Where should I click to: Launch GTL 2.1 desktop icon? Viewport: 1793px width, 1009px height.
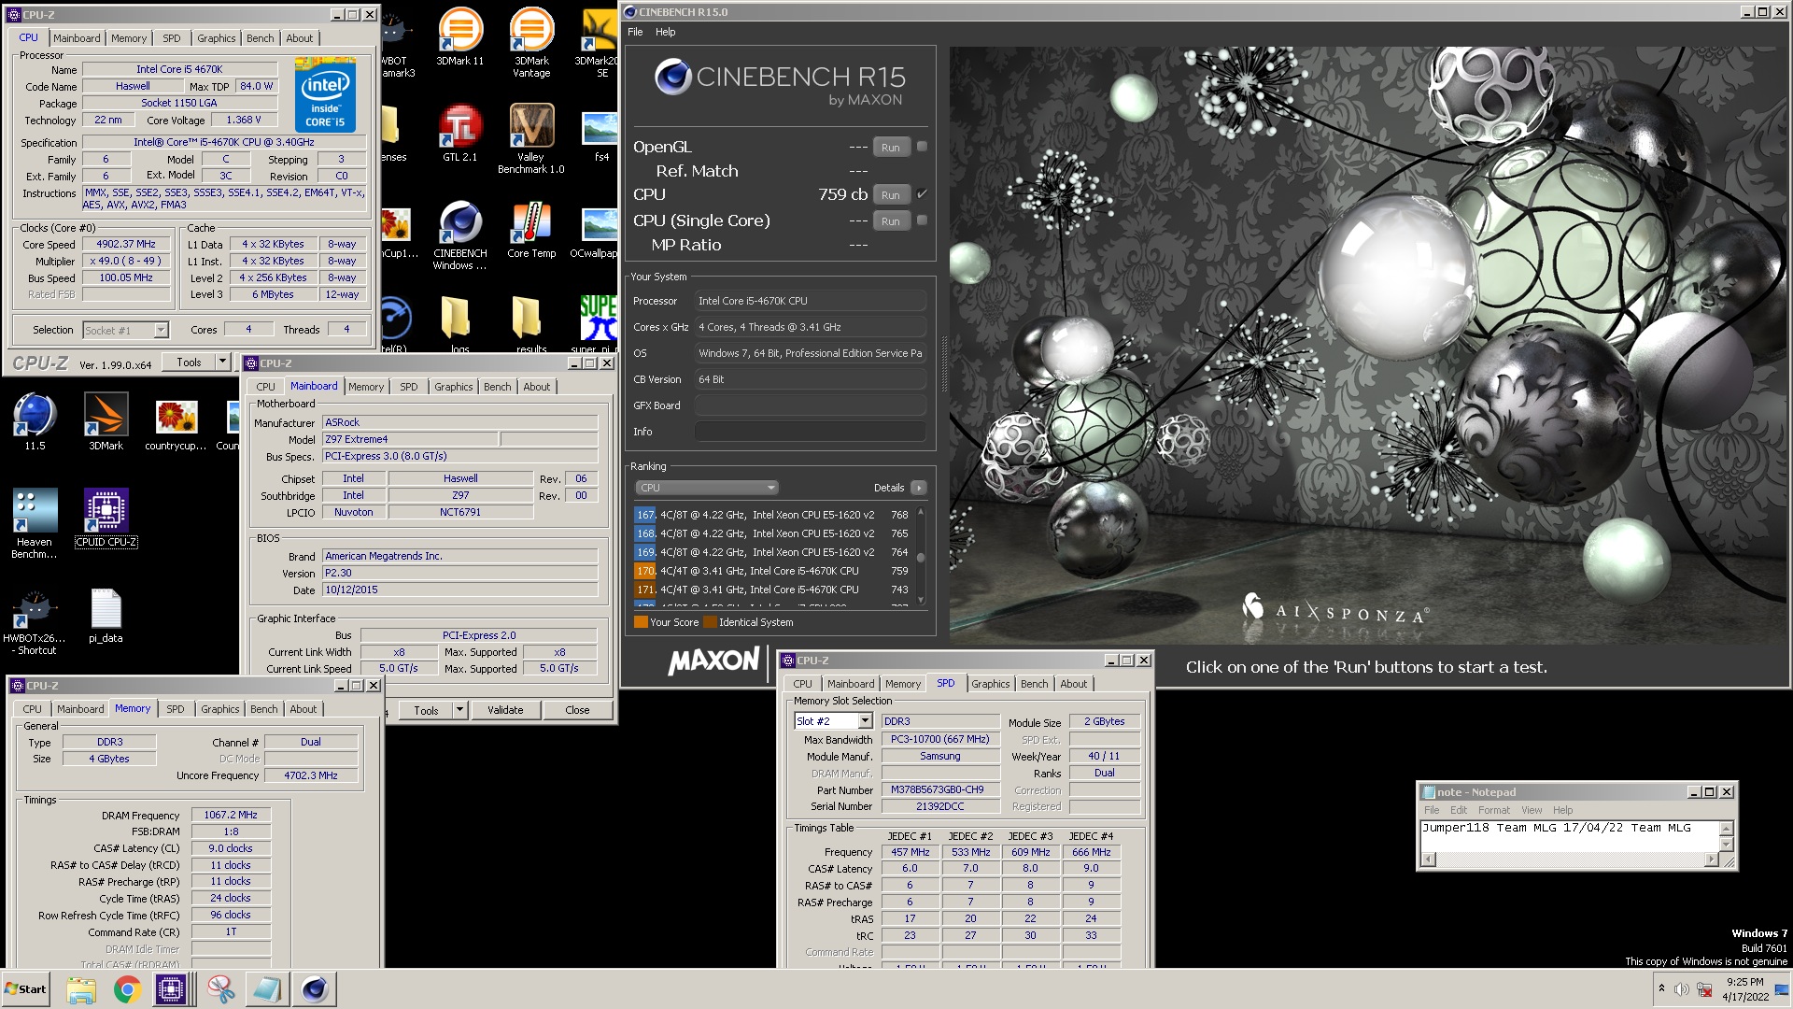click(460, 133)
